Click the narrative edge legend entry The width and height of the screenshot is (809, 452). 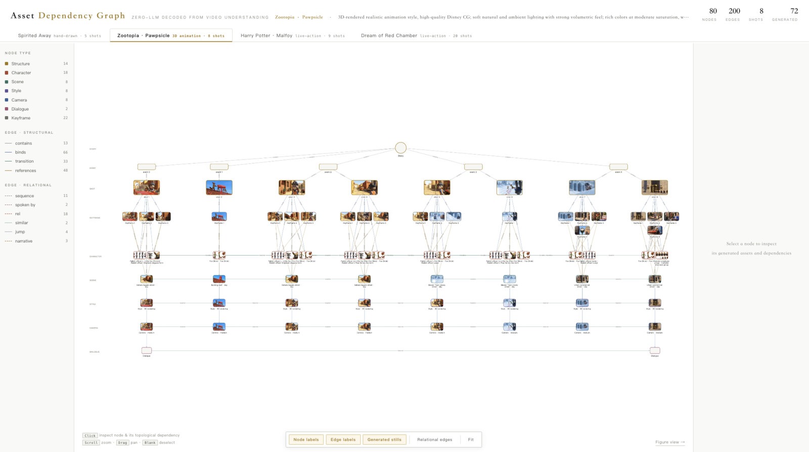[36, 241]
